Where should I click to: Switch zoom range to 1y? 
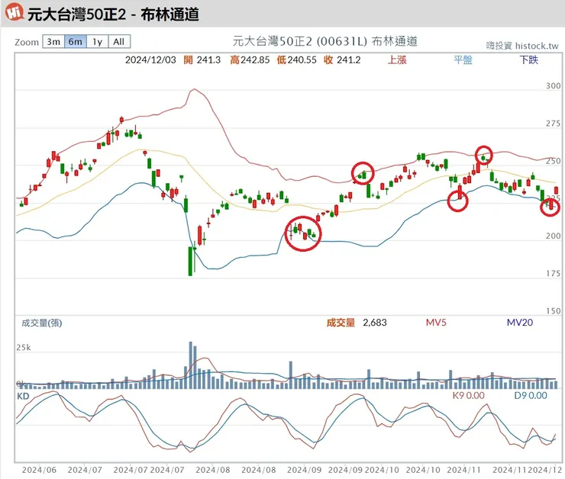pyautogui.click(x=97, y=42)
